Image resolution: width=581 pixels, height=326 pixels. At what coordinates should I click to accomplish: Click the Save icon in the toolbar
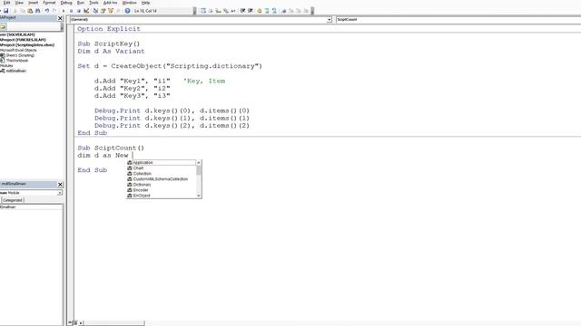pyautogui.click(x=6, y=11)
